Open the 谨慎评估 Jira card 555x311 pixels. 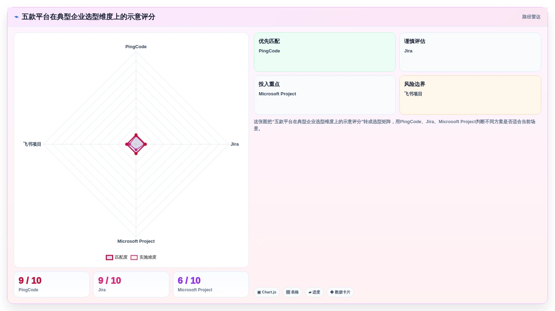pos(470,52)
